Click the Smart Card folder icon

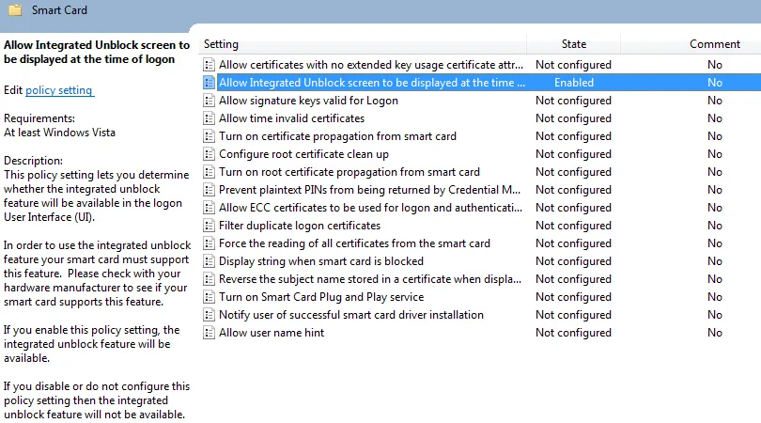pos(15,9)
